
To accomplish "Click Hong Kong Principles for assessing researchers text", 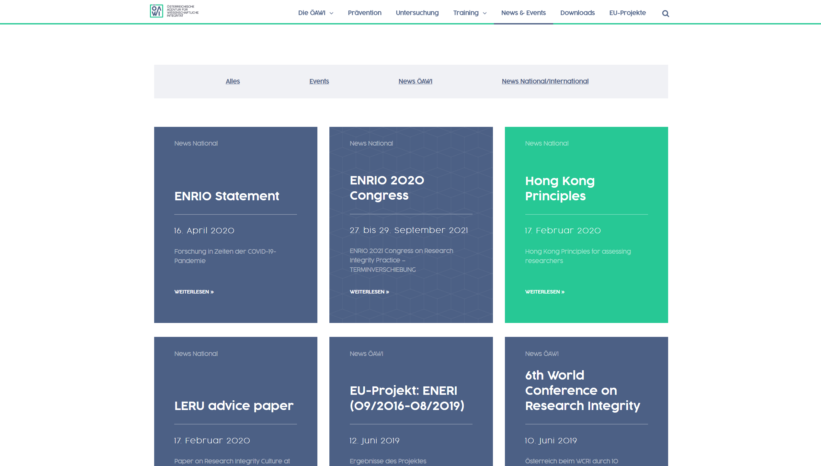I will (x=578, y=256).
